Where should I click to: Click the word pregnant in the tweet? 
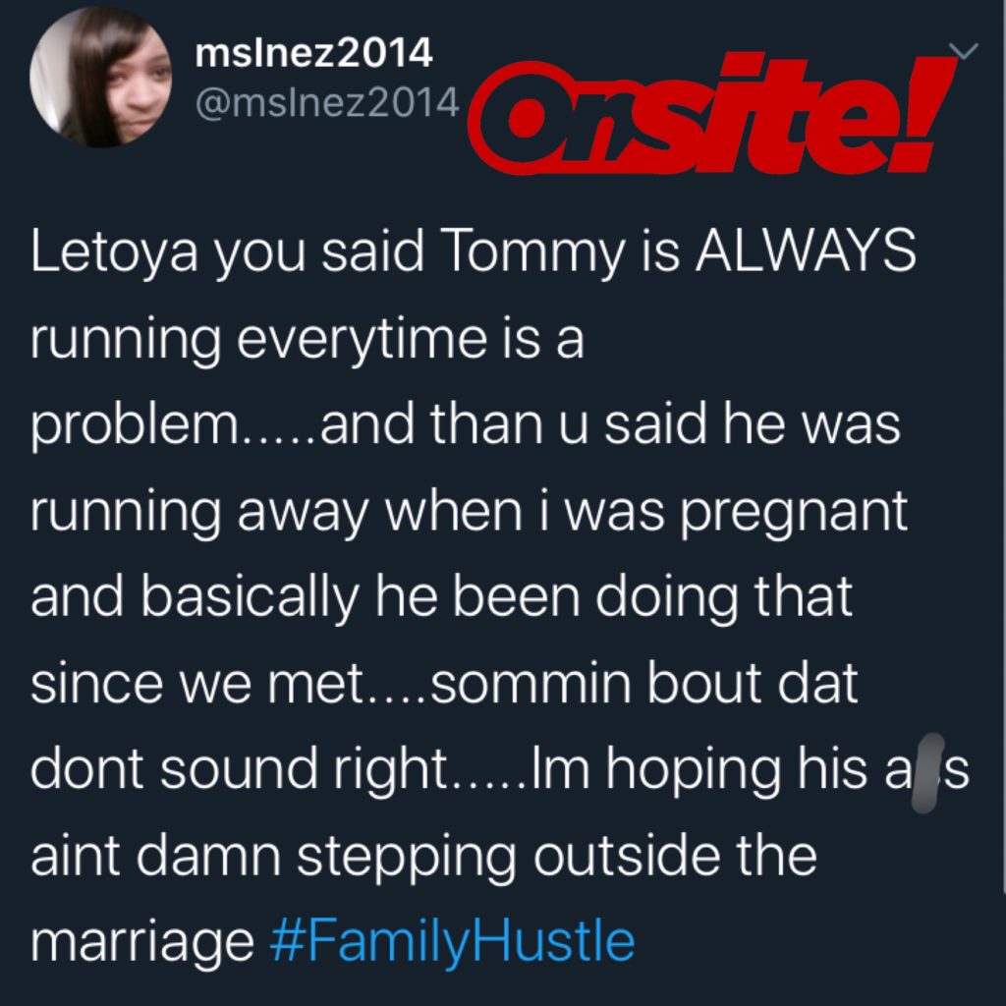tap(794, 513)
